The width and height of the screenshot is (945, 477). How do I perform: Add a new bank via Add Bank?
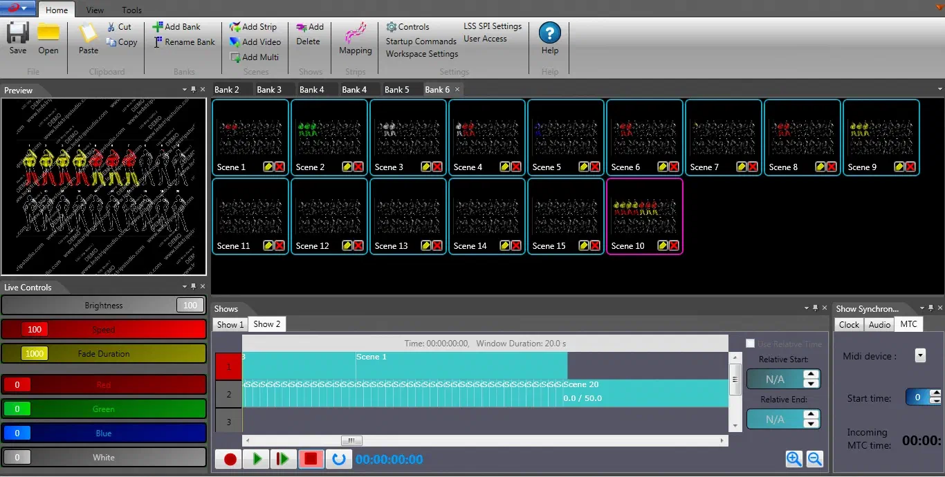click(176, 27)
